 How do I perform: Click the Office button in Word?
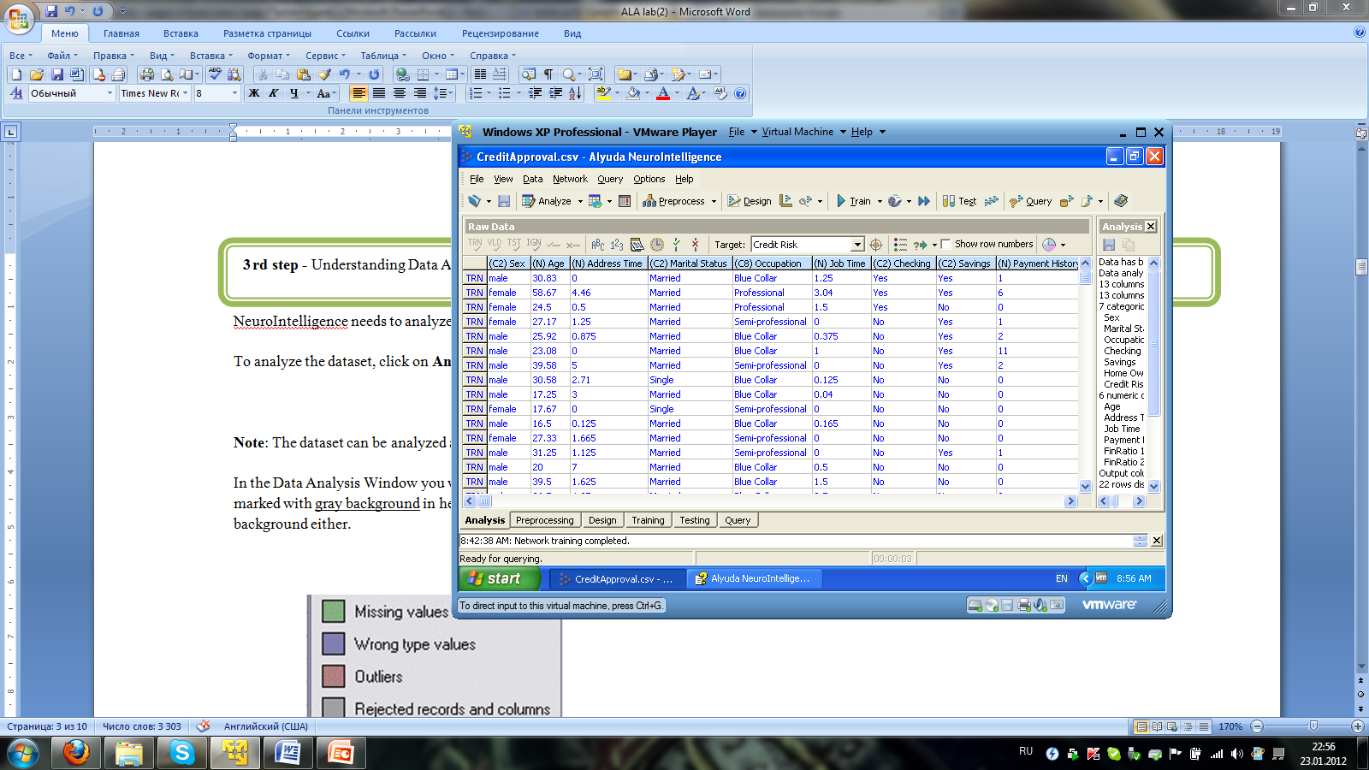click(19, 17)
